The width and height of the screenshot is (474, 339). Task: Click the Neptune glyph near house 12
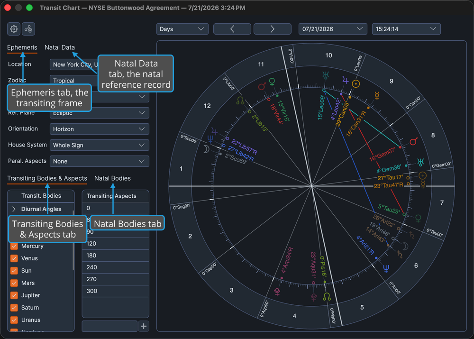click(210, 139)
